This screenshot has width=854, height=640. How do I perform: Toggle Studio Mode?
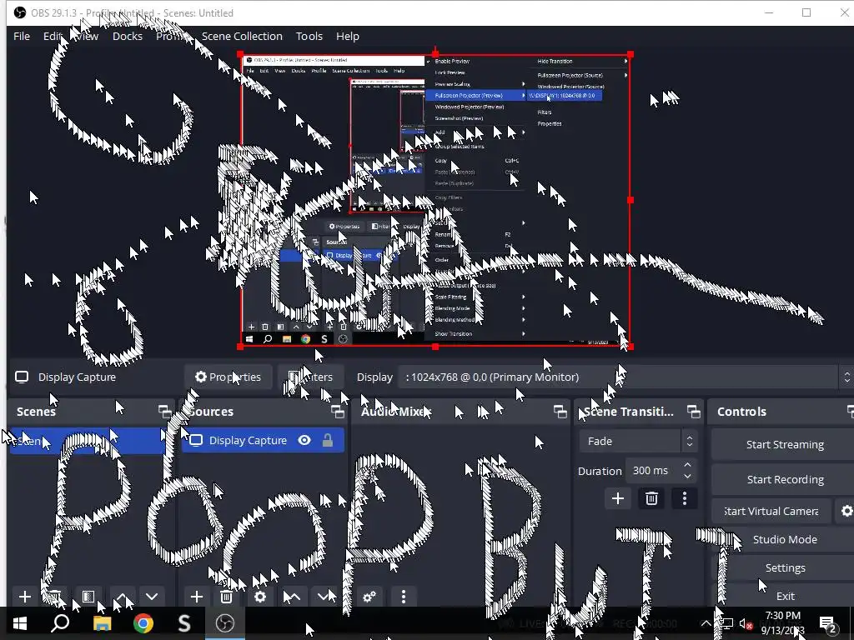click(784, 539)
